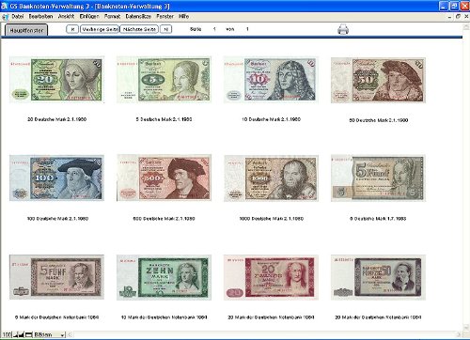Click caption '10 Deutsche Mark 2.1.1960'
This screenshot has width=470, height=340.
271,119
